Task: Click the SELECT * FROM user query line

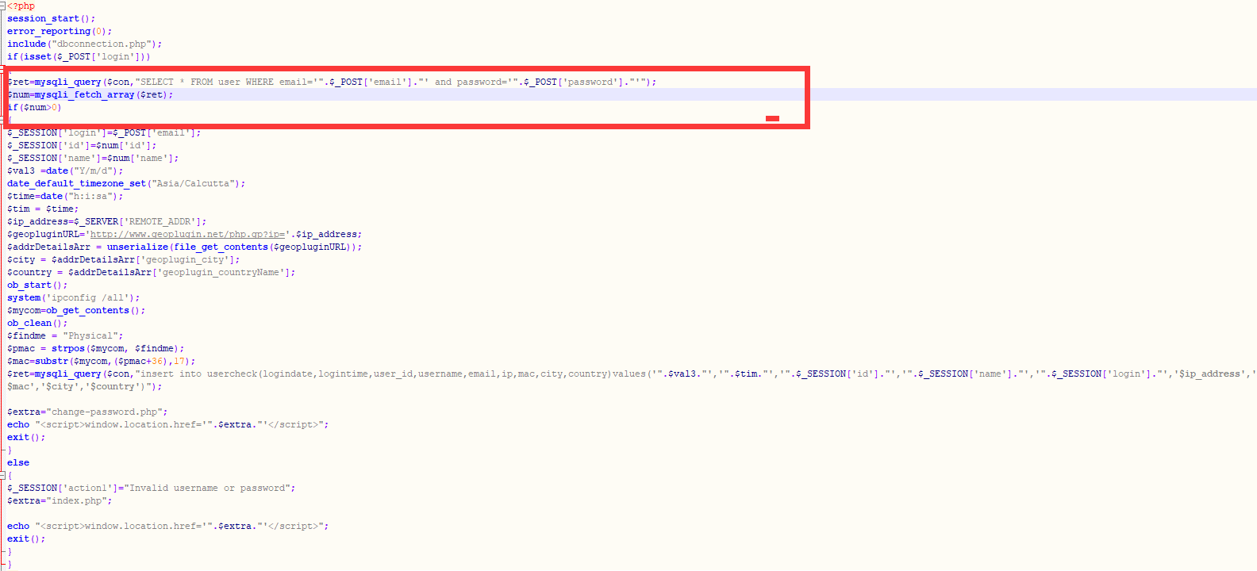Action: [332, 82]
